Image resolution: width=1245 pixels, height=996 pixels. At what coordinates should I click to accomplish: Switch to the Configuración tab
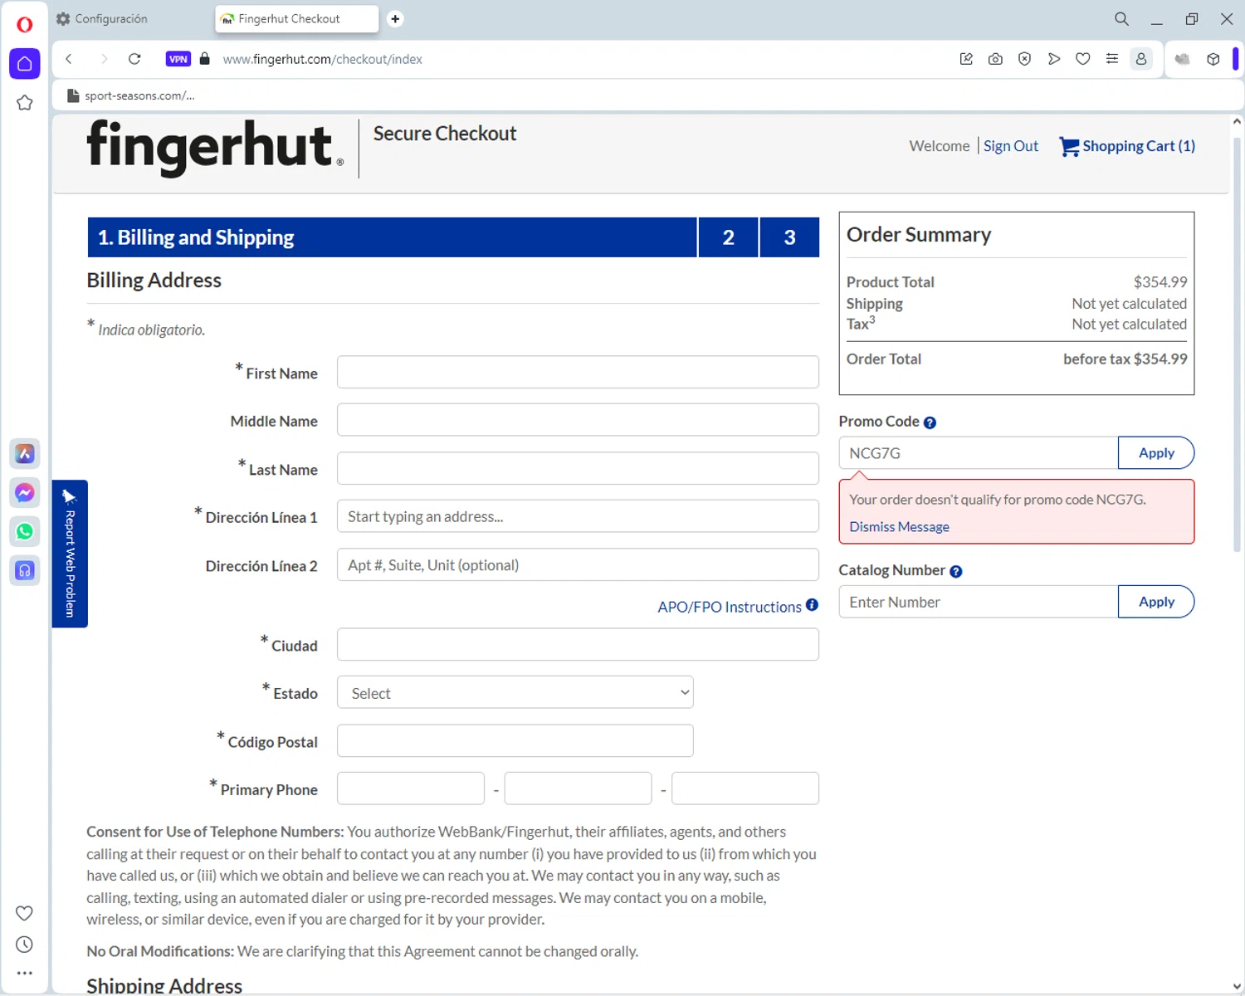pyautogui.click(x=112, y=18)
